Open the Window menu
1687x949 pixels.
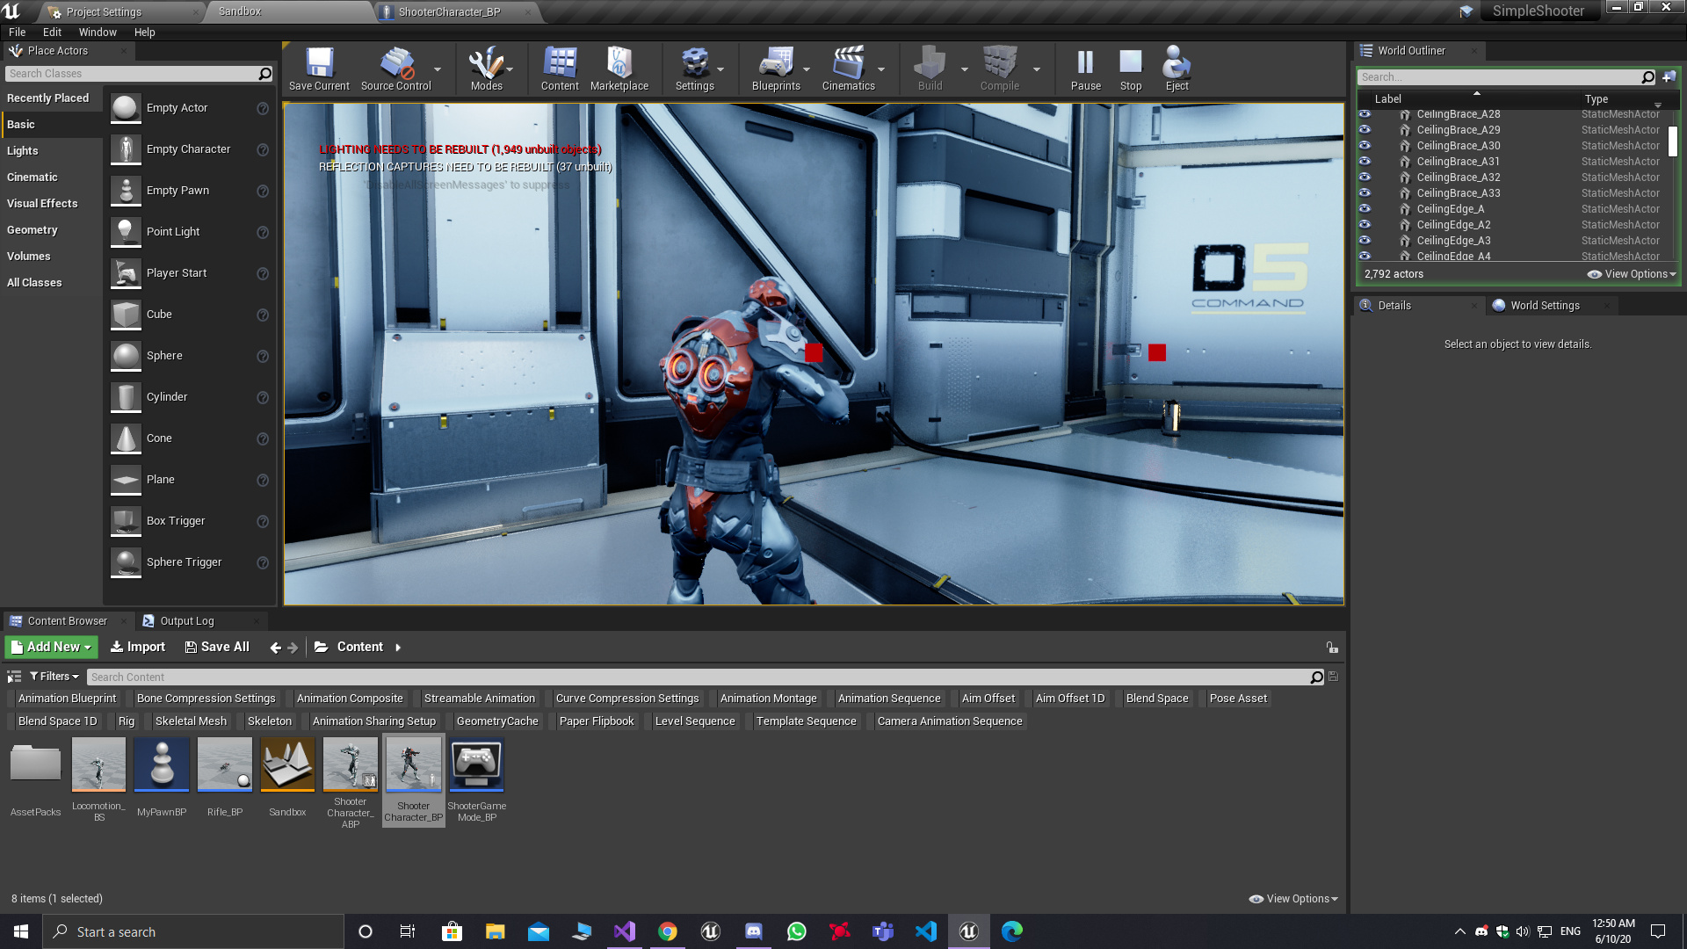tap(98, 32)
